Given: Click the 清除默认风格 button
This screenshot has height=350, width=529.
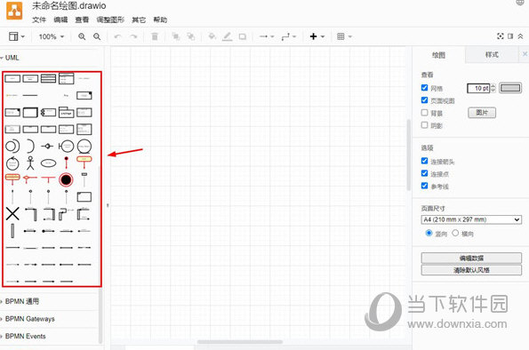Looking at the screenshot, I should point(471,270).
